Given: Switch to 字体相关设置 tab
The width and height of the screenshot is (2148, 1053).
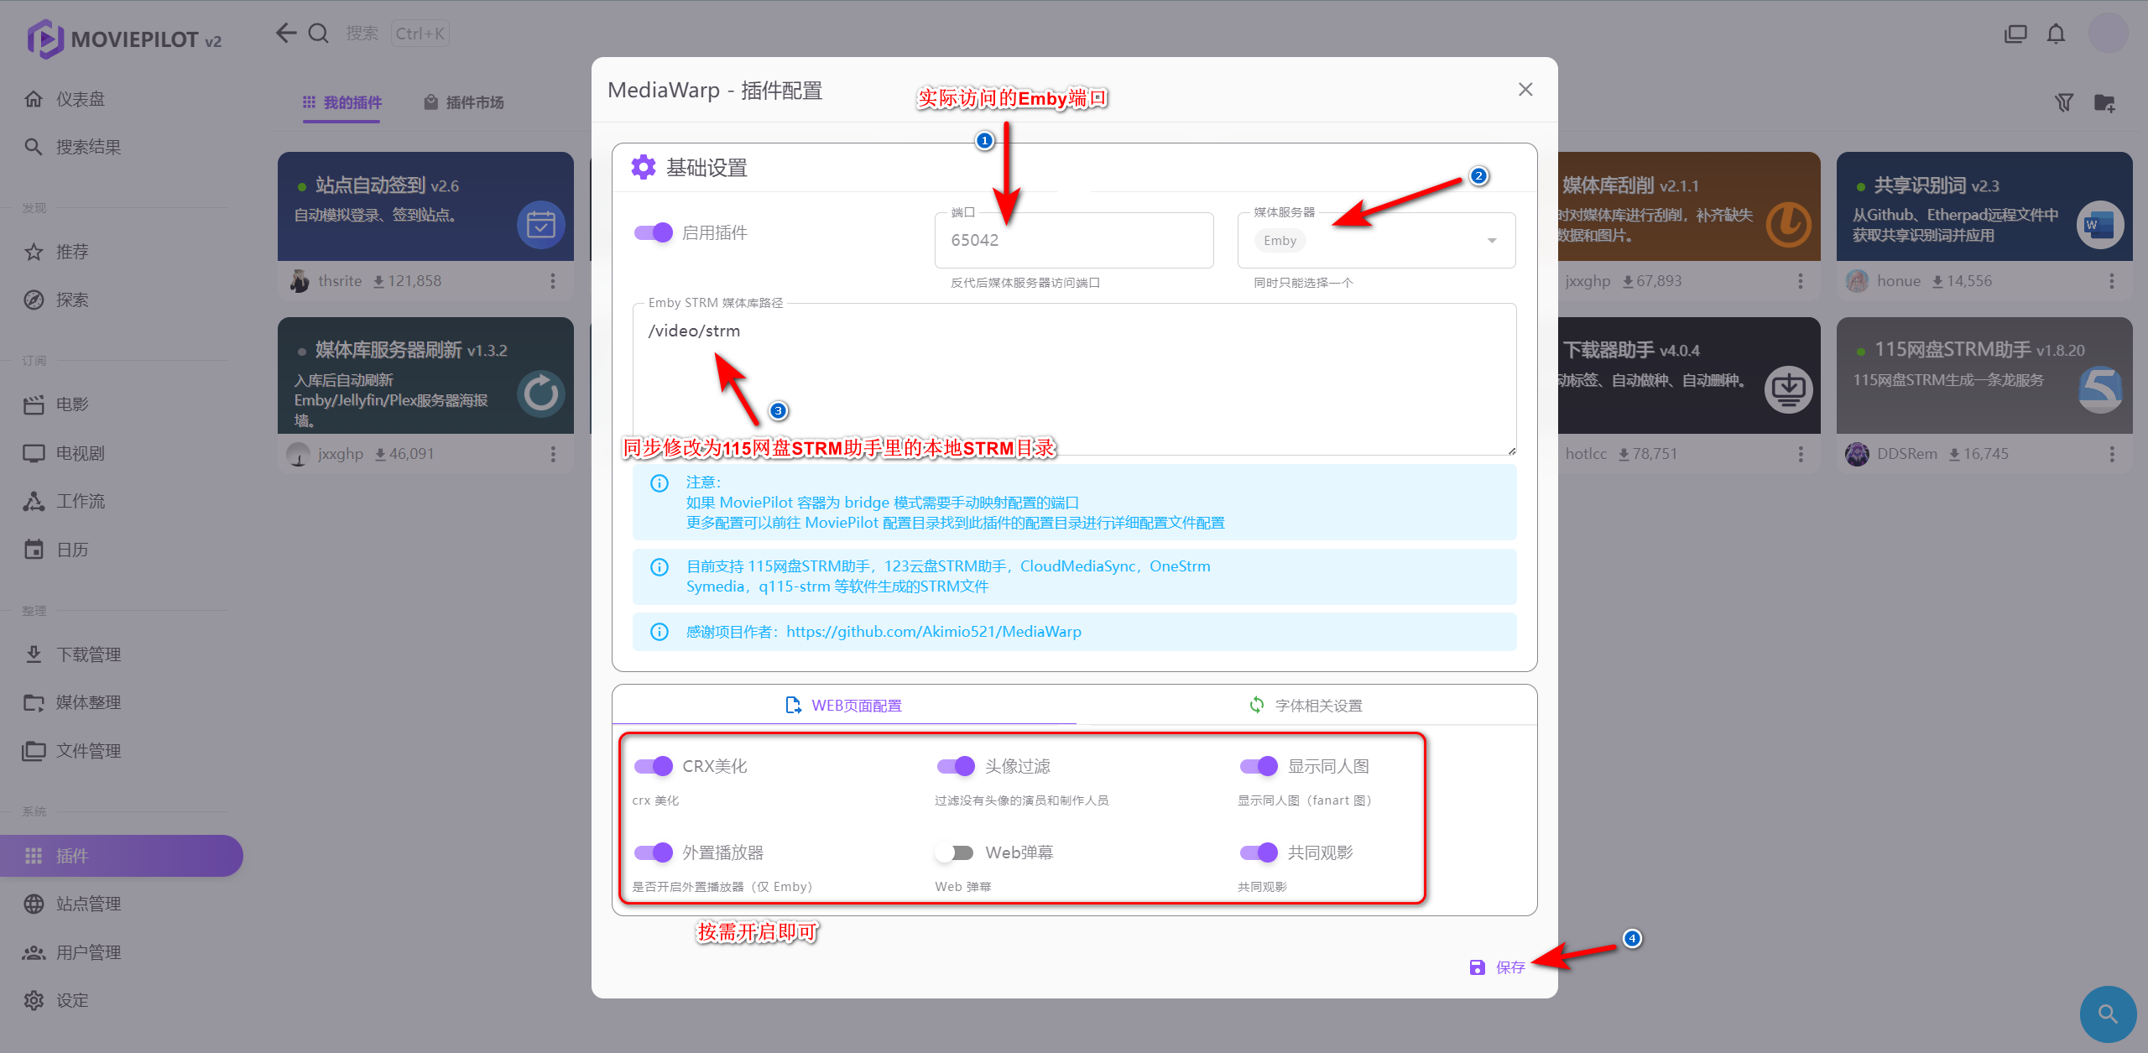Looking at the screenshot, I should (1306, 705).
